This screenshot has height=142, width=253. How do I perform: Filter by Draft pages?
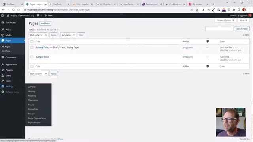(55, 30)
